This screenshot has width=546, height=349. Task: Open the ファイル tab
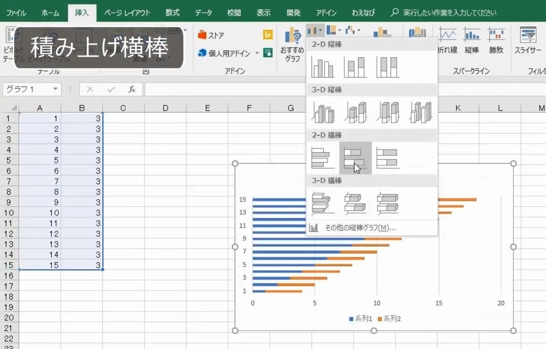click(x=16, y=13)
